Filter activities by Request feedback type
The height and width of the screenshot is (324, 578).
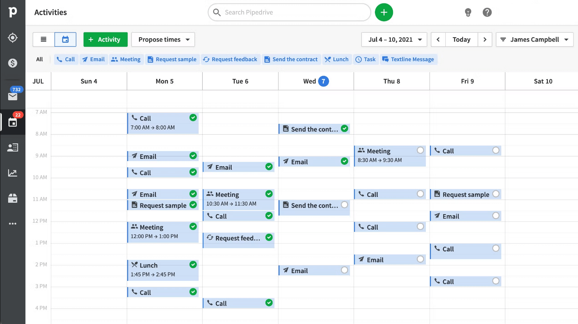[230, 59]
